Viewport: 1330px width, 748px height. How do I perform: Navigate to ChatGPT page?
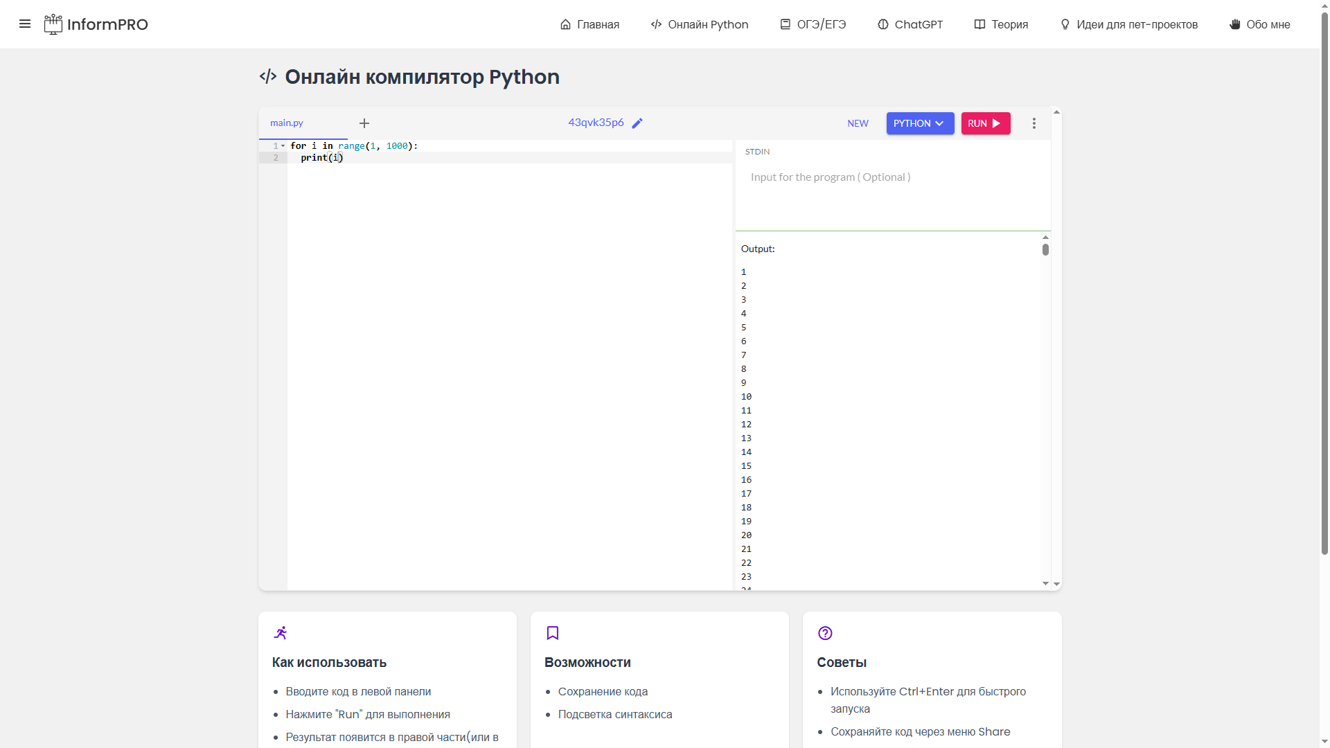tap(910, 24)
